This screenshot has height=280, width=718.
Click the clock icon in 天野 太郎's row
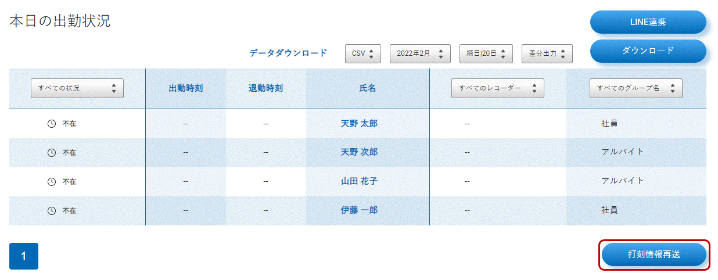51,124
